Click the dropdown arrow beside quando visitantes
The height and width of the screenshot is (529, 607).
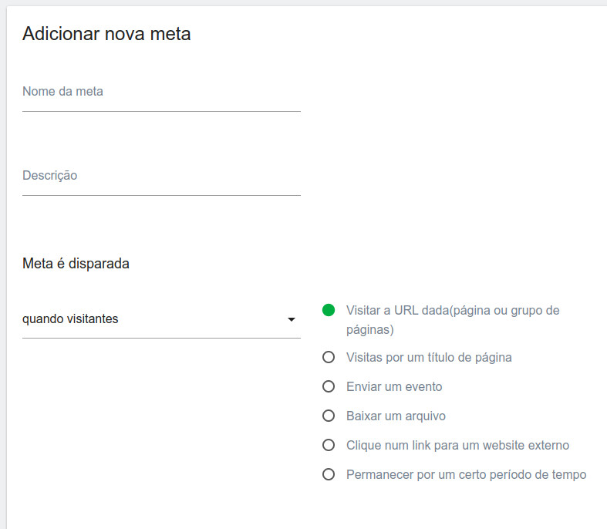click(292, 319)
